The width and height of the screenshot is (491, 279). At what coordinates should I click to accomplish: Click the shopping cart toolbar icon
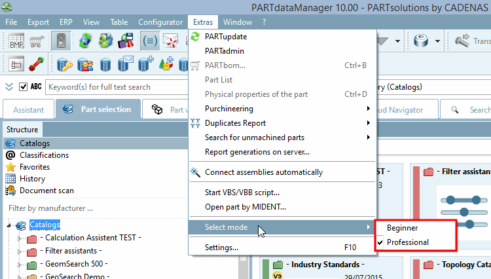point(35,43)
